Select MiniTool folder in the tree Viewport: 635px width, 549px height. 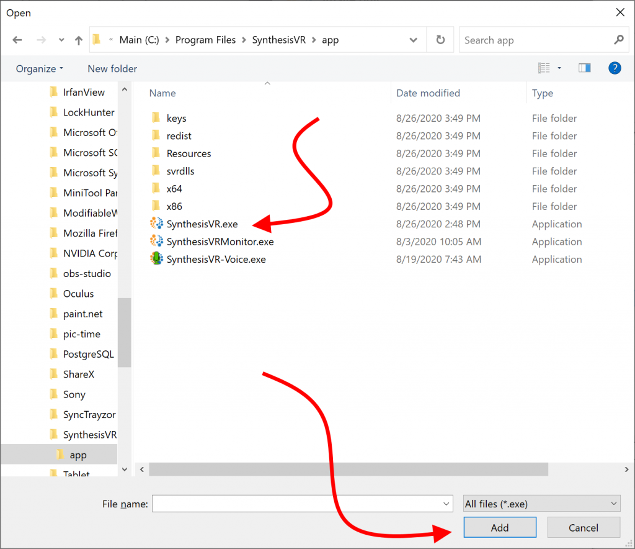[x=90, y=193]
